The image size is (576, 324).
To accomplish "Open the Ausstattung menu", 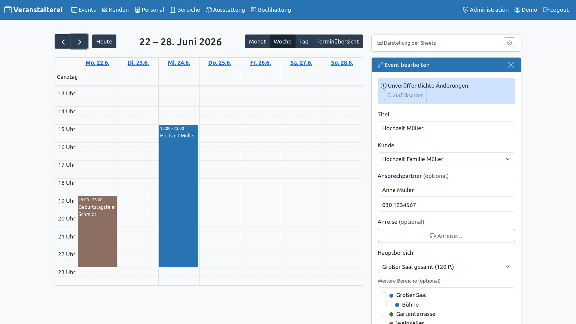I will [x=225, y=10].
